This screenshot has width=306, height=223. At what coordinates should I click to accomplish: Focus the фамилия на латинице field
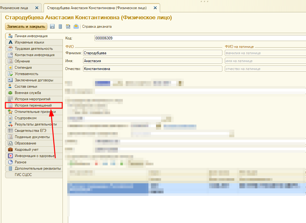[x=265, y=53]
